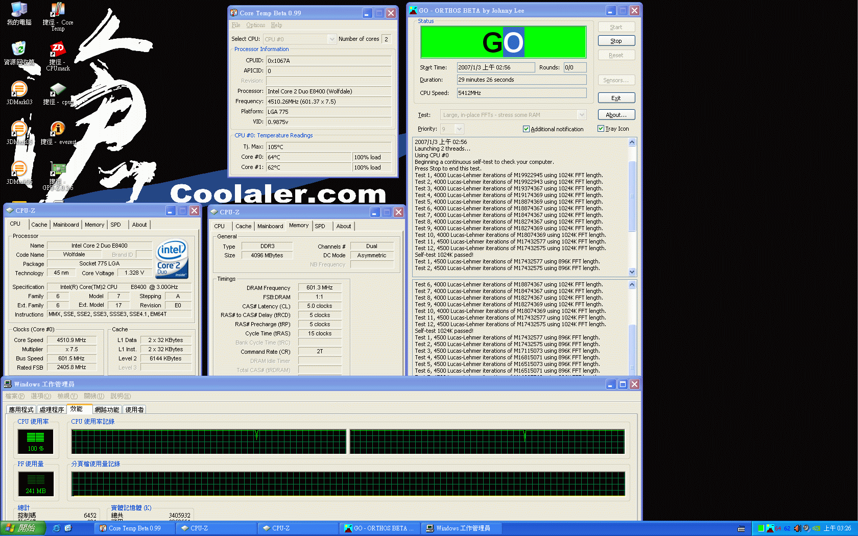Click the Intel Core 2 Duo logo in CPU-Z
Viewport: 858px width, 536px height.
click(x=172, y=259)
